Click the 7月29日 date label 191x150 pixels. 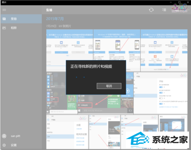click(51, 26)
